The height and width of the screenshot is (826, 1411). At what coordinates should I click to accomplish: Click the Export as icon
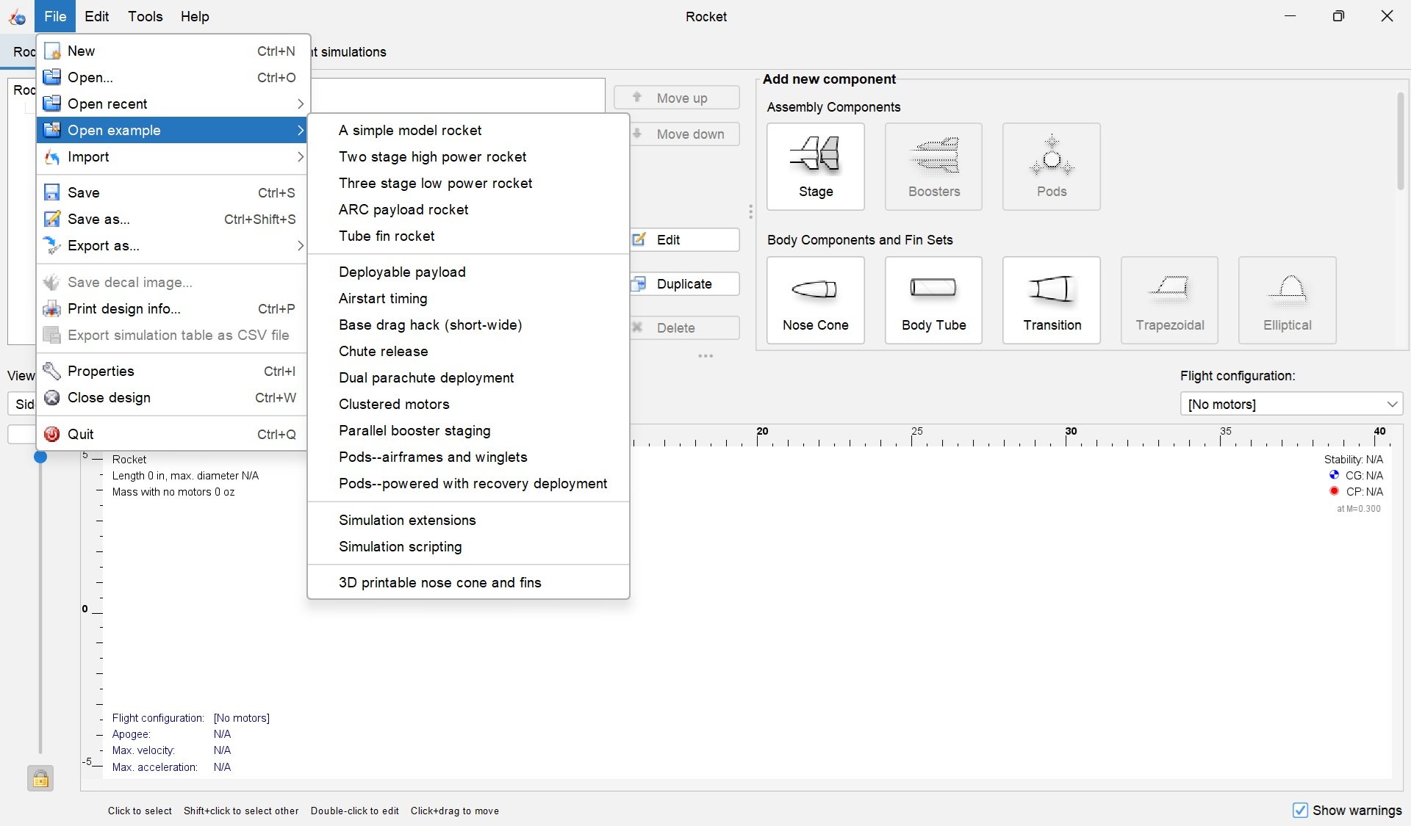[x=51, y=245]
